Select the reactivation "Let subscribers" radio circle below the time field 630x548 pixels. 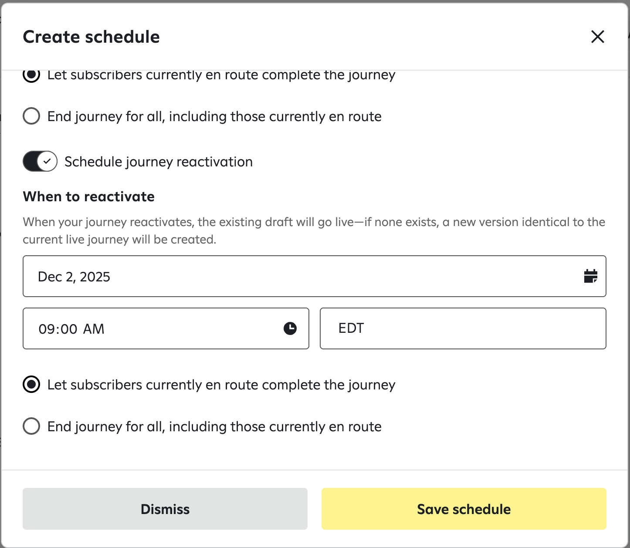point(31,385)
